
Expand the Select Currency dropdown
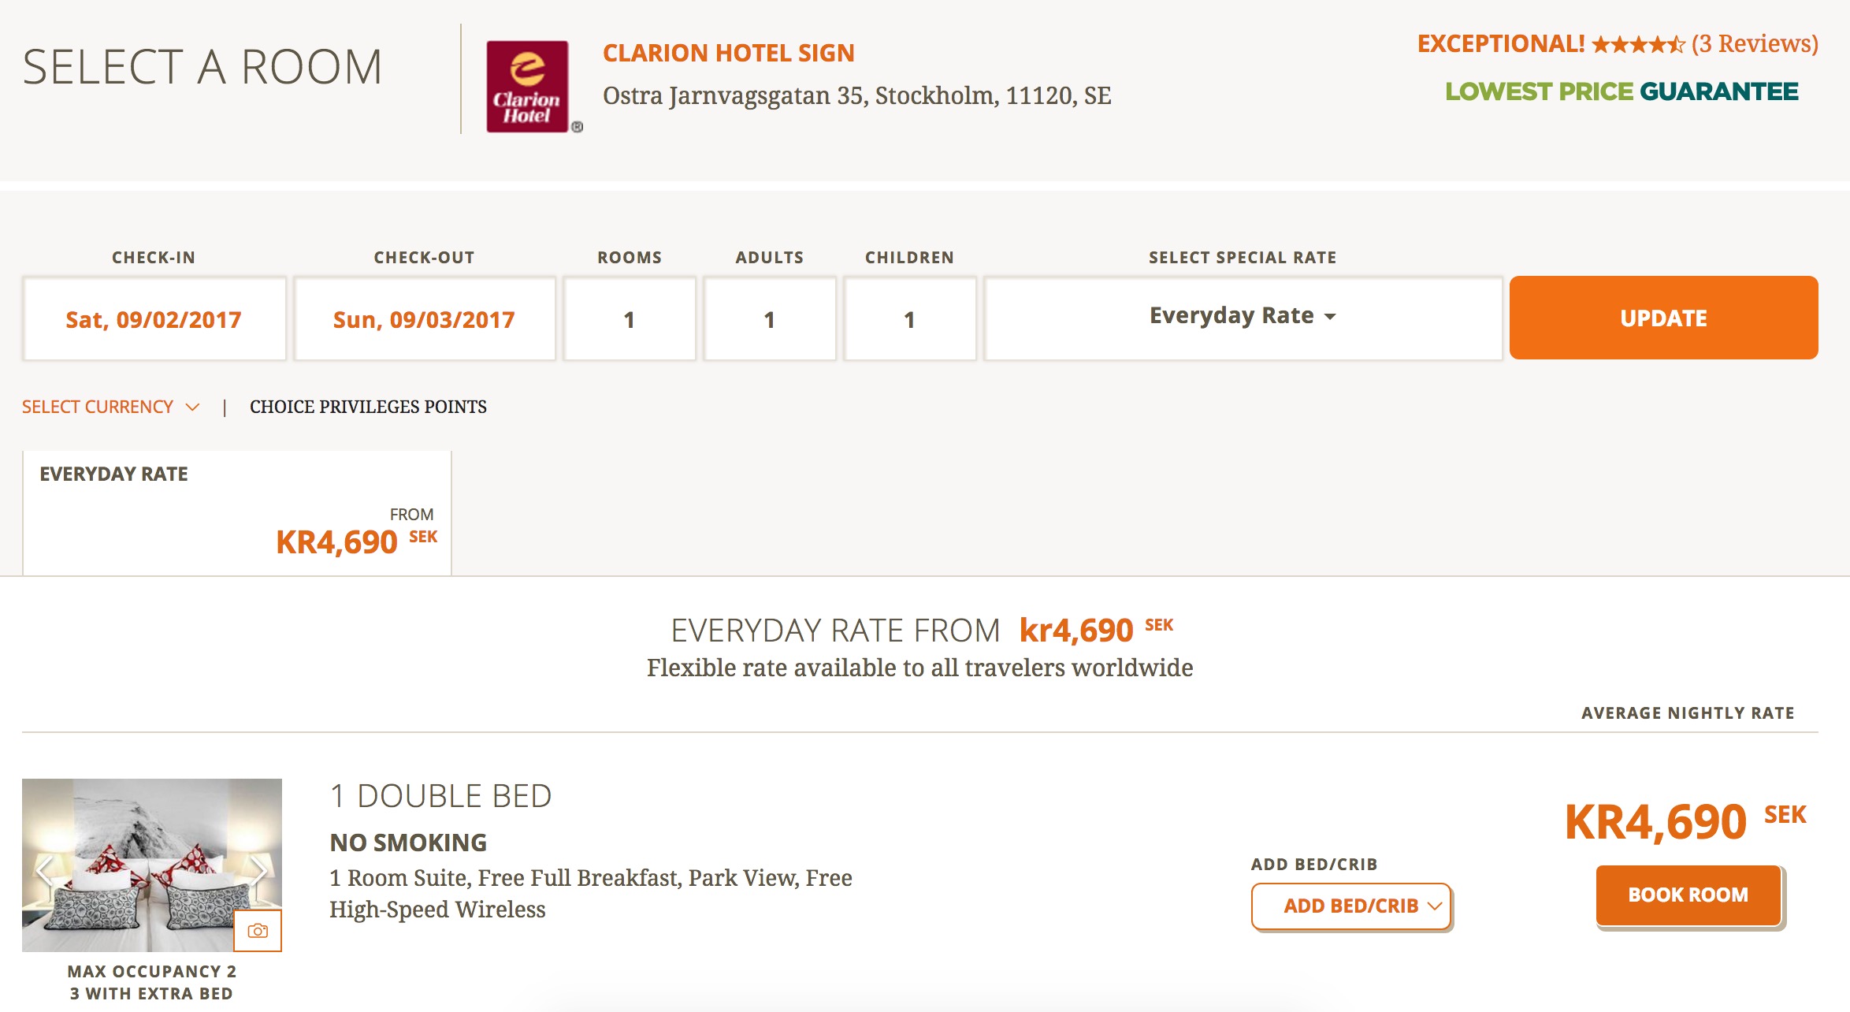click(x=110, y=407)
